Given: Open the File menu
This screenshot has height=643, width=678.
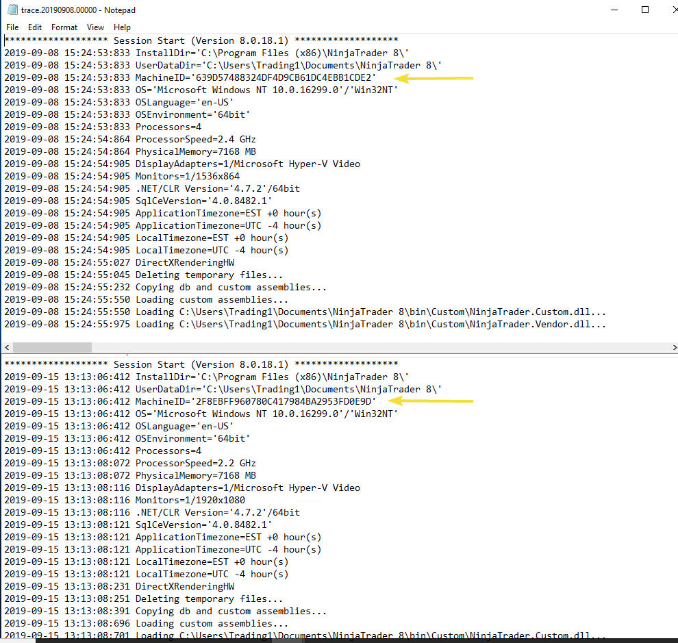Looking at the screenshot, I should tap(12, 27).
